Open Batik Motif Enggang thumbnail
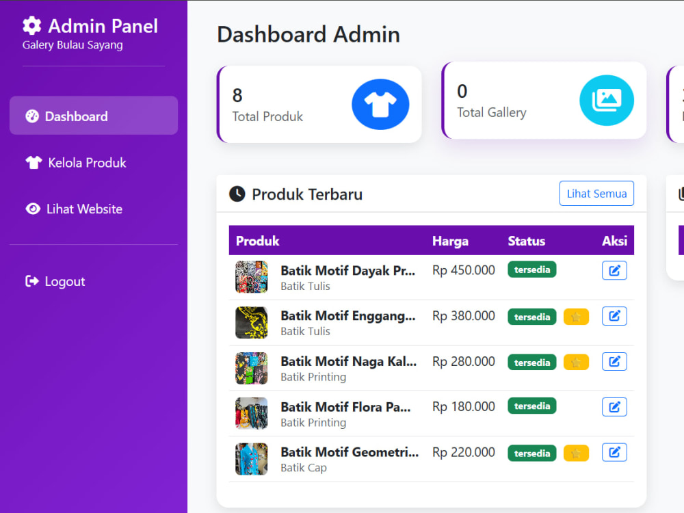The image size is (684, 513). point(251,323)
